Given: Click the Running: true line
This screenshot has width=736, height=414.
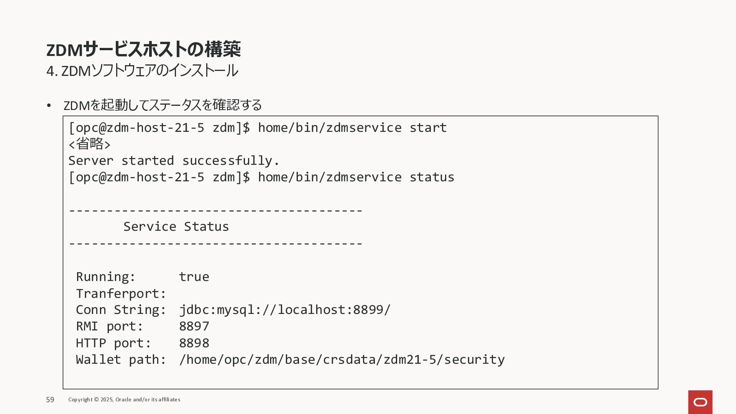Looking at the screenshot, I should coord(143,277).
